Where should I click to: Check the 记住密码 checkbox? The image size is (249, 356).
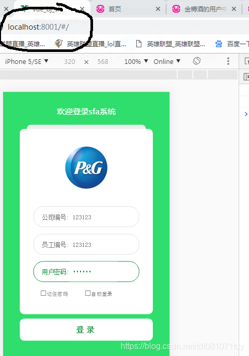43,293
